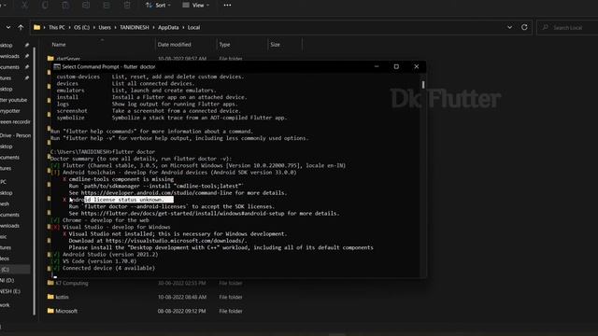Viewport: 598px width, 336px height.
Task: Refresh the Local folder view
Action: pyautogui.click(x=524, y=27)
